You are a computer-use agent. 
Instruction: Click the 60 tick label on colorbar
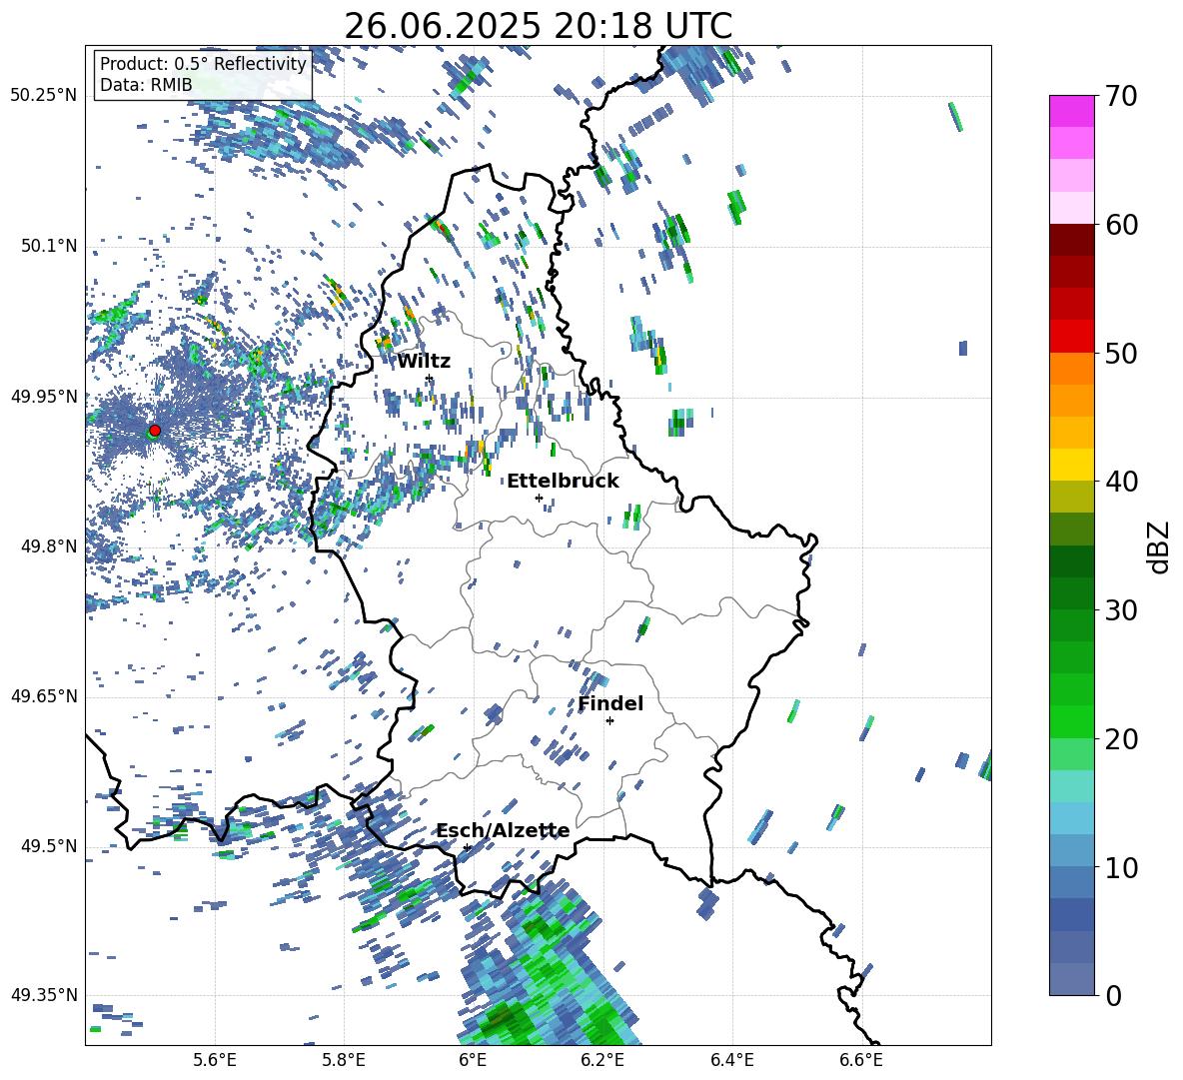click(x=1122, y=225)
